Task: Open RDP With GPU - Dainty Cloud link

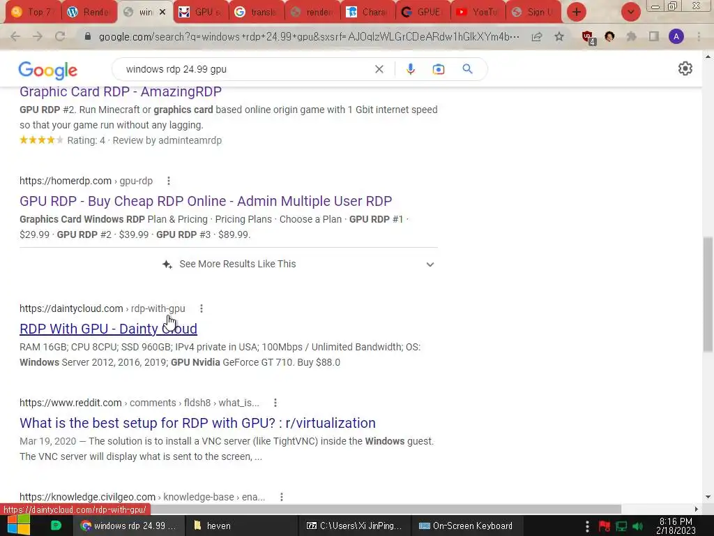Action: click(108, 329)
